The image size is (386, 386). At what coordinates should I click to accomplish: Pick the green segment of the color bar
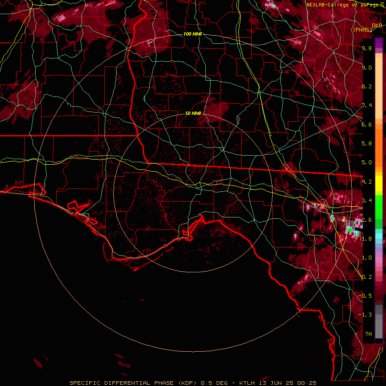pos(379,207)
